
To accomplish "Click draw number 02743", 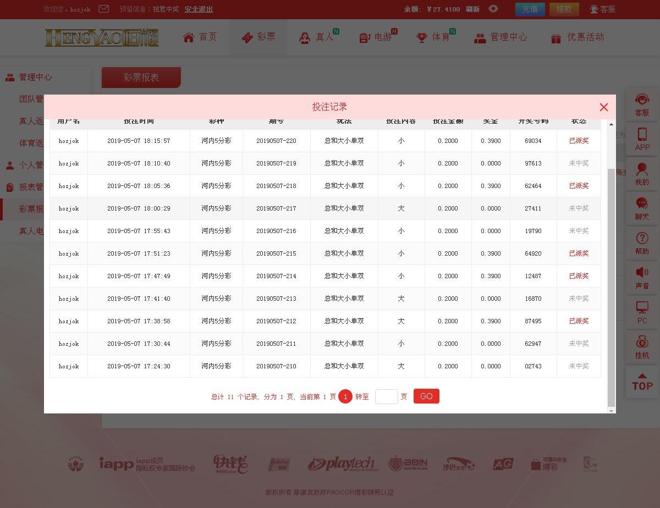I will coord(533,366).
